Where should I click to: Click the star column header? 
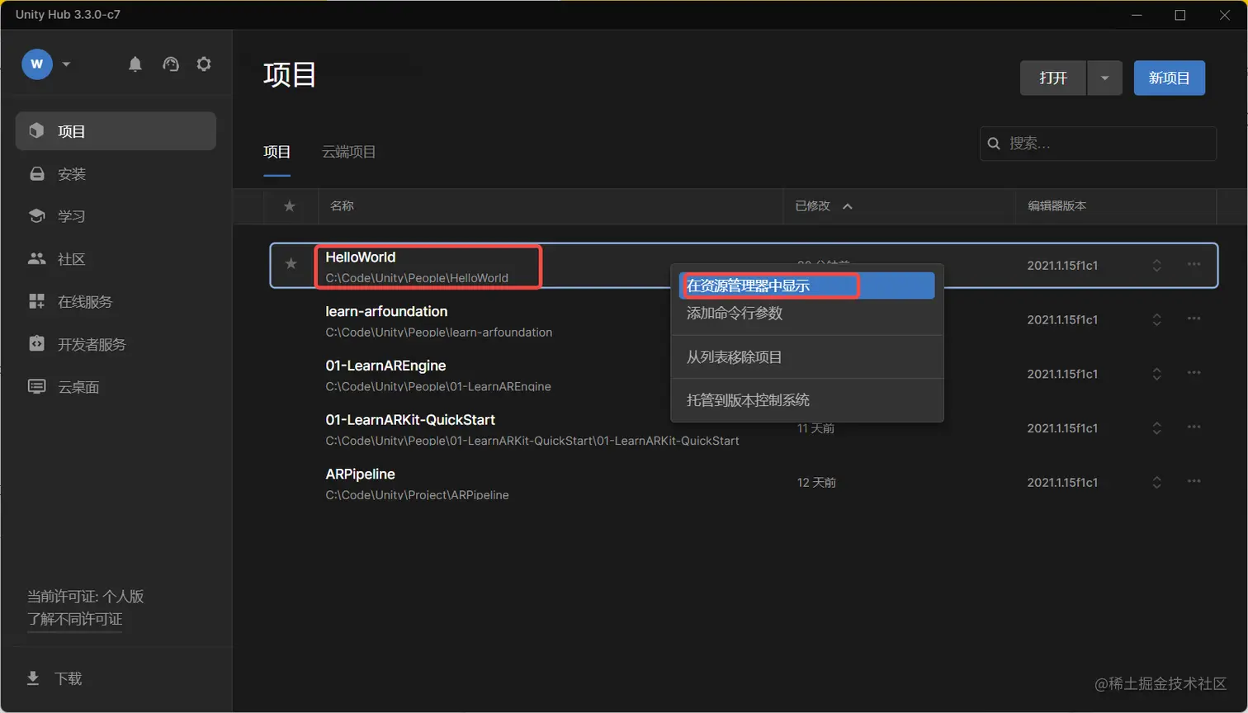click(290, 206)
